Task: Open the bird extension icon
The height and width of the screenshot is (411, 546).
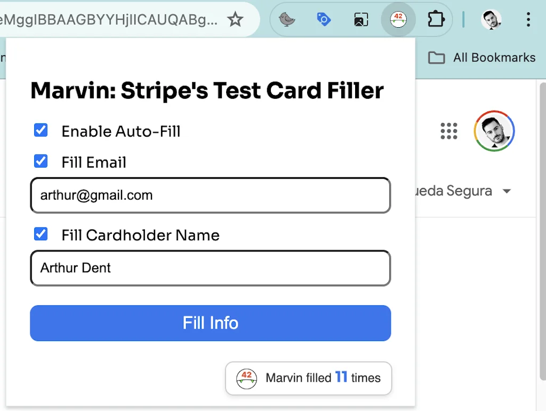Action: 287,20
